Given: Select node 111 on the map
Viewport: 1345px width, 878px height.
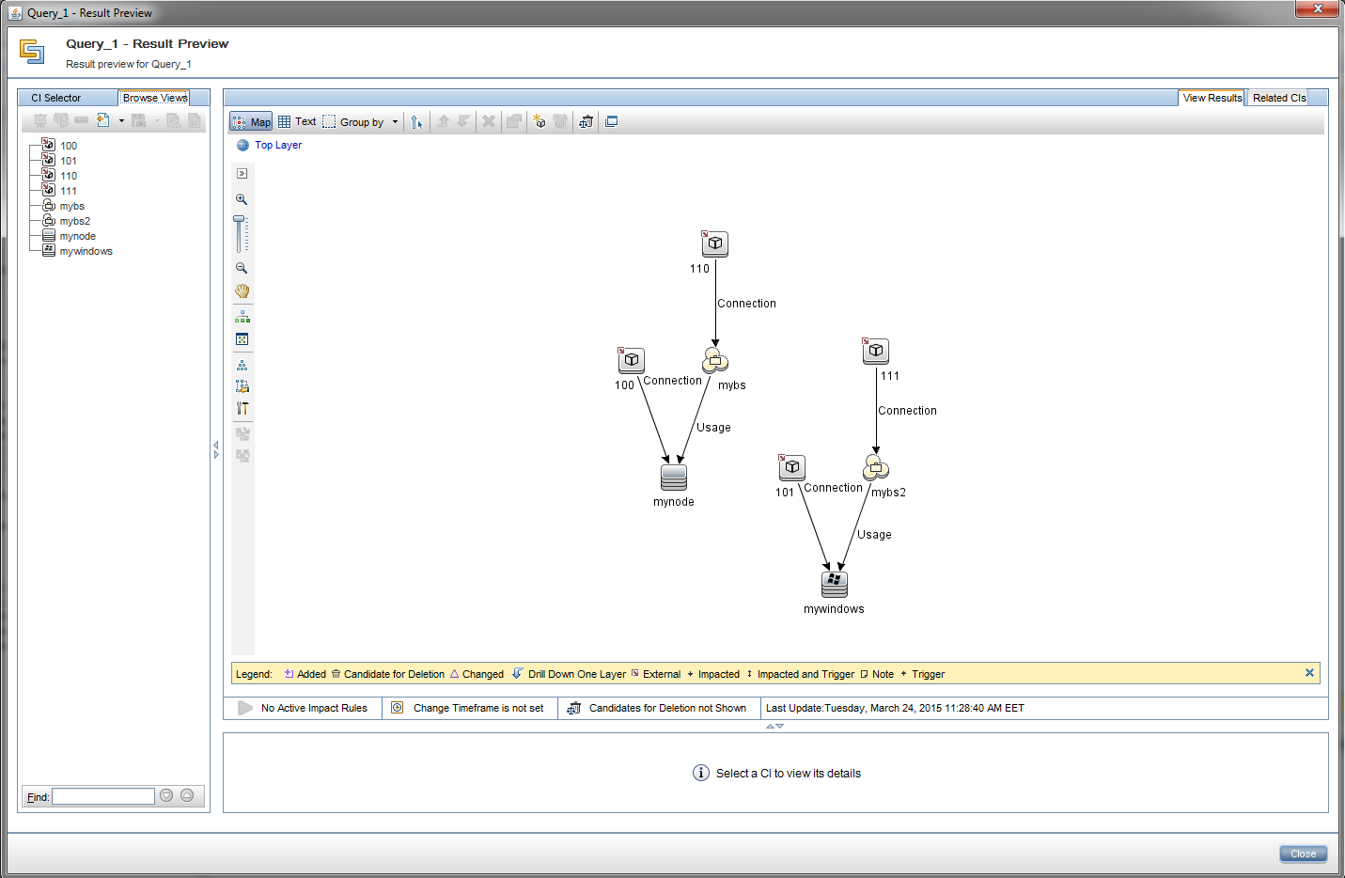Looking at the screenshot, I should tap(875, 352).
